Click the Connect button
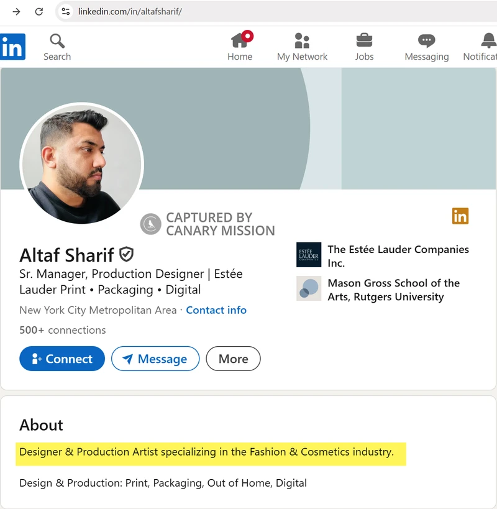Viewport: 497px width, 509px height. click(x=62, y=359)
